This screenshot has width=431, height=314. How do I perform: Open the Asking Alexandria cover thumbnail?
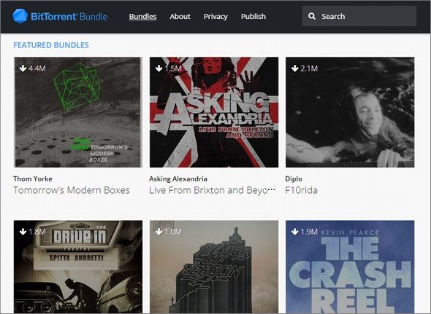[x=214, y=112]
